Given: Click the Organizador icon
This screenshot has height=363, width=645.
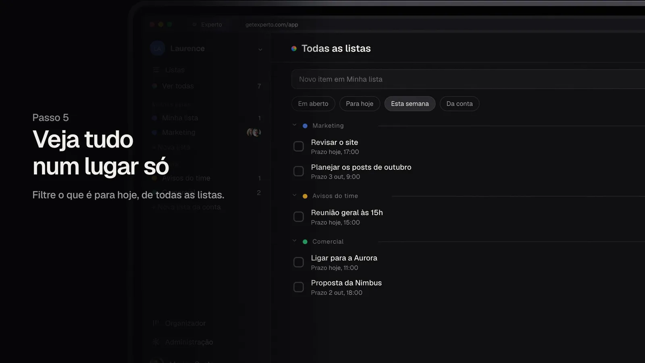Looking at the screenshot, I should (156, 323).
